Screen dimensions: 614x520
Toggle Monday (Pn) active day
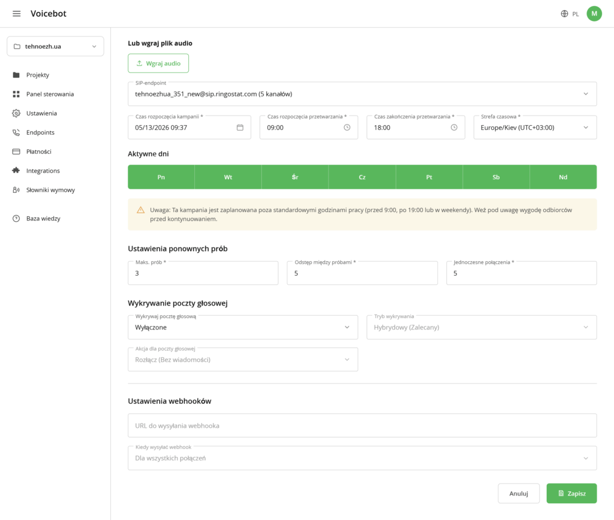(161, 177)
